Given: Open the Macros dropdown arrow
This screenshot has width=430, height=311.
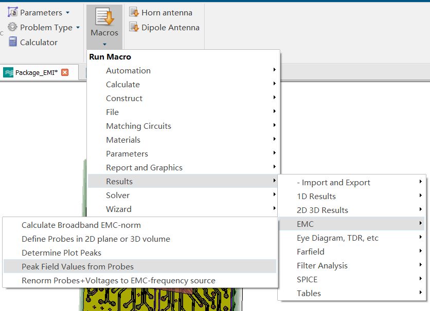Looking at the screenshot, I should pyautogui.click(x=104, y=44).
